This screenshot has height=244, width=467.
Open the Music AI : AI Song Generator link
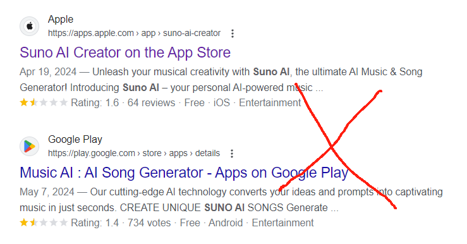(184, 173)
